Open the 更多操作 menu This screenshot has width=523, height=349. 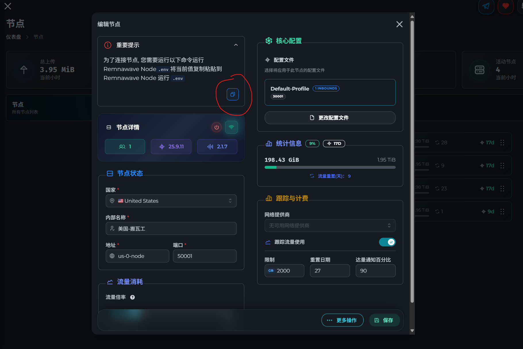[x=342, y=320]
